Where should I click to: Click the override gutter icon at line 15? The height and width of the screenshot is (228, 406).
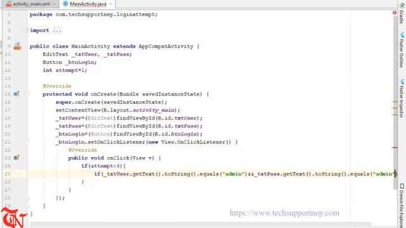(x=16, y=94)
